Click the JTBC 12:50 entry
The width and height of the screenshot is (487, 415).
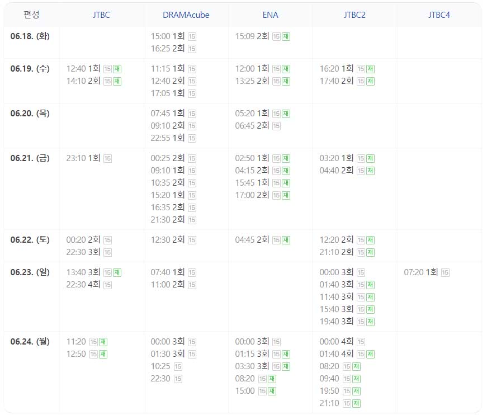click(76, 354)
